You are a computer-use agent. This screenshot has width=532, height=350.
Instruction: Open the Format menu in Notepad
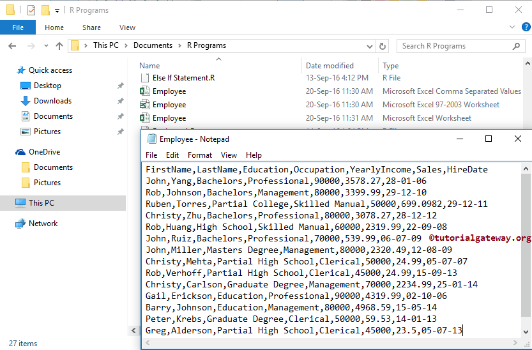click(199, 155)
